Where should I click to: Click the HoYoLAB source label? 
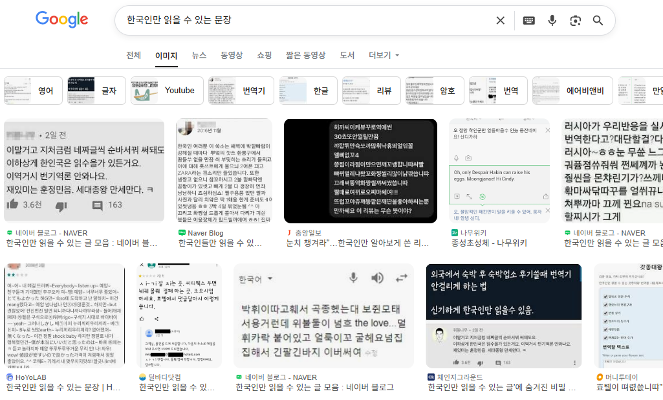click(x=27, y=377)
